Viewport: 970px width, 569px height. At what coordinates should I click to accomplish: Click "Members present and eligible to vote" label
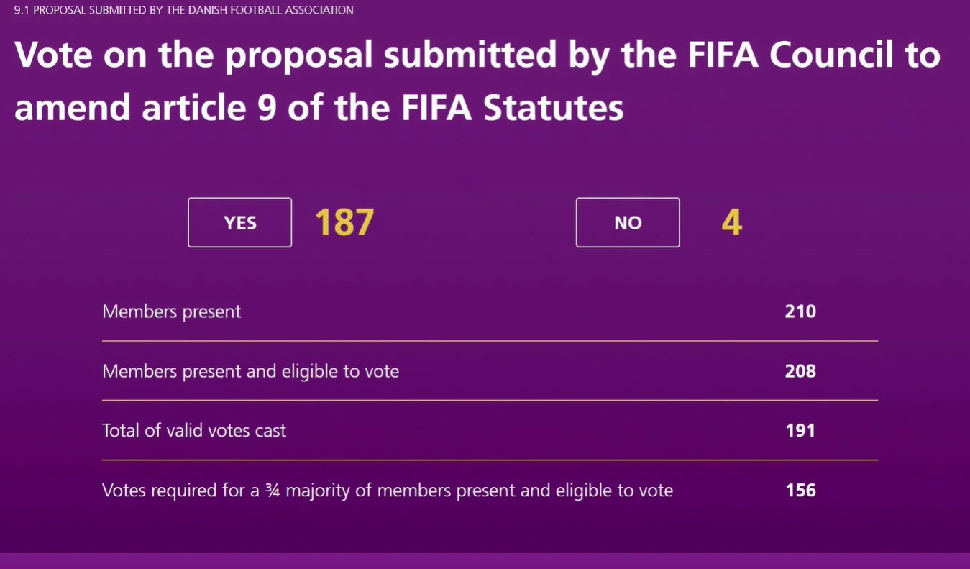click(x=250, y=371)
